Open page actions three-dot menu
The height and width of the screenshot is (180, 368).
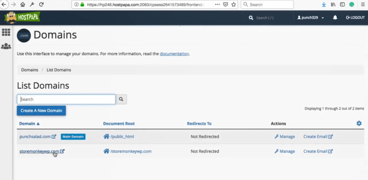pyautogui.click(x=217, y=4)
